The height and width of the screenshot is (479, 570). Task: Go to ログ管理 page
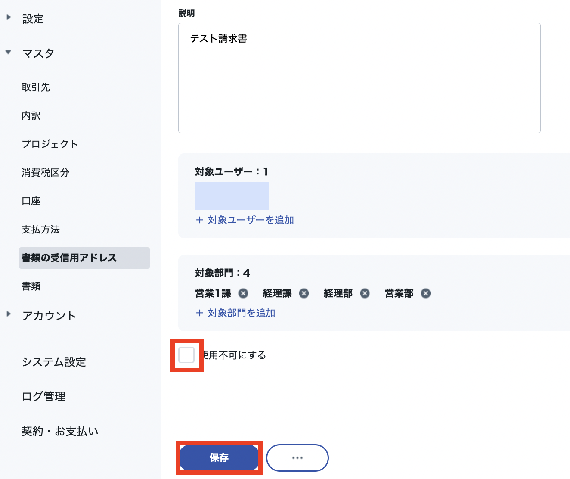pyautogui.click(x=43, y=396)
